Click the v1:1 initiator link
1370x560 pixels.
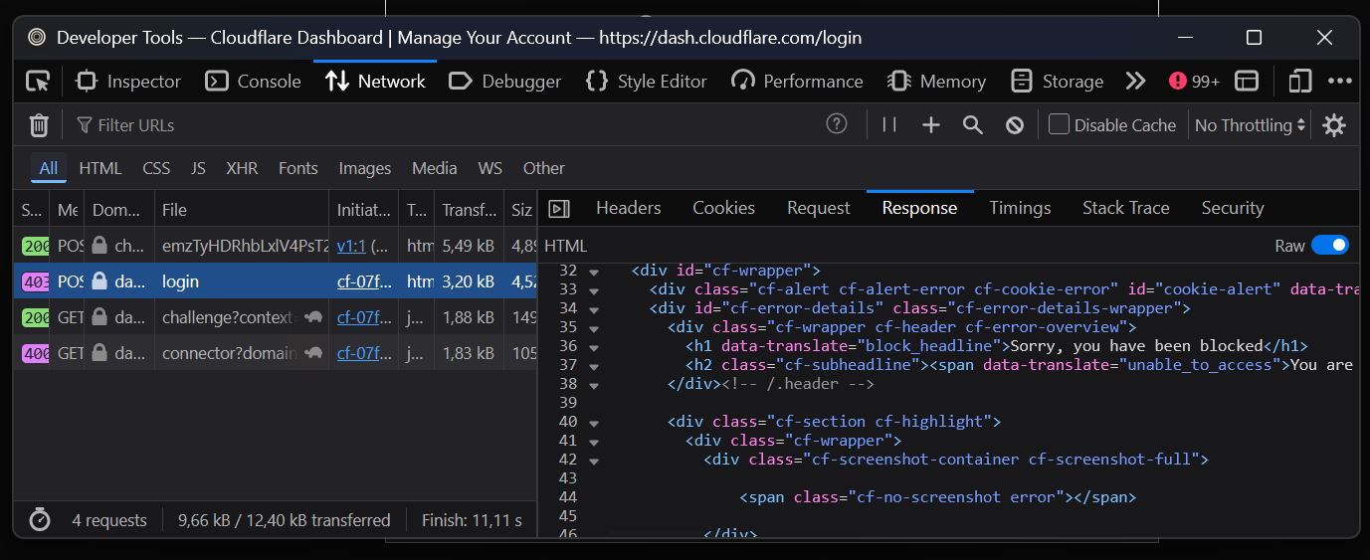point(351,245)
